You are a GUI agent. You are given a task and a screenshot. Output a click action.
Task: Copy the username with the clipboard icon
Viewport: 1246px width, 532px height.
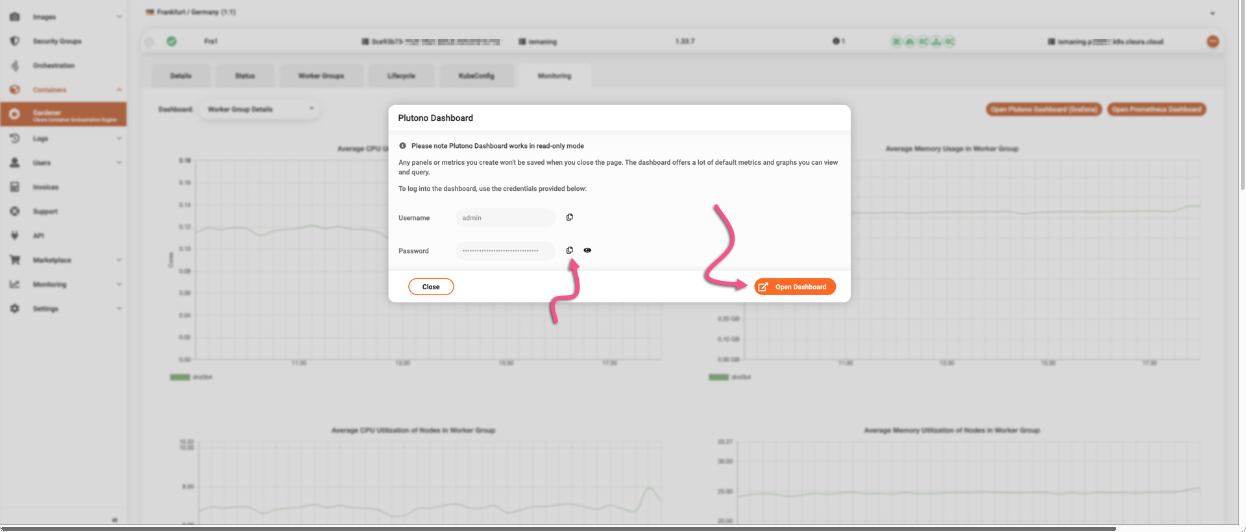569,217
